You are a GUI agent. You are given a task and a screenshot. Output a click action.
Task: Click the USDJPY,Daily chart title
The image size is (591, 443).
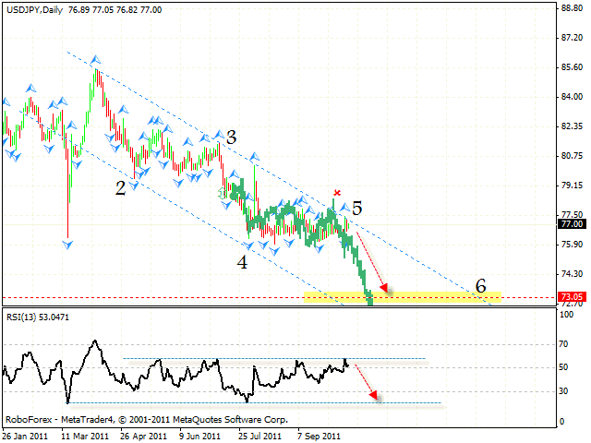point(34,8)
